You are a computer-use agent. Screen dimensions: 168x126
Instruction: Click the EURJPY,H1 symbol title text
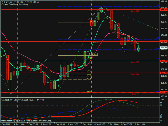(7, 2)
